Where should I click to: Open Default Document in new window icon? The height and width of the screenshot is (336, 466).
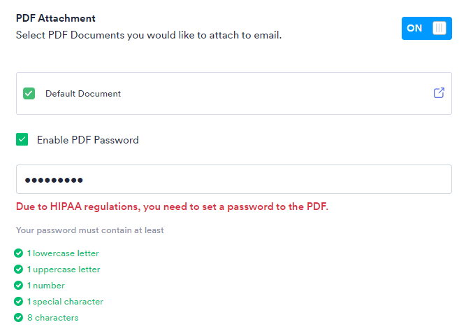tap(439, 93)
